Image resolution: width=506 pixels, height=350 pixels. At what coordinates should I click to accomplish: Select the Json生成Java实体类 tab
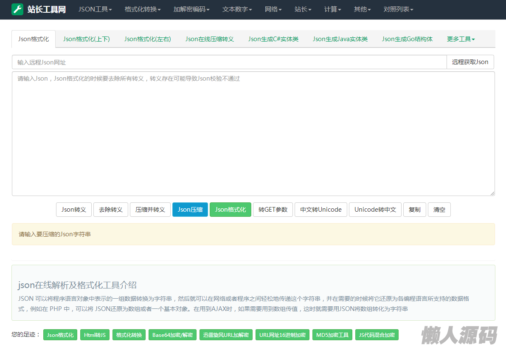(340, 39)
